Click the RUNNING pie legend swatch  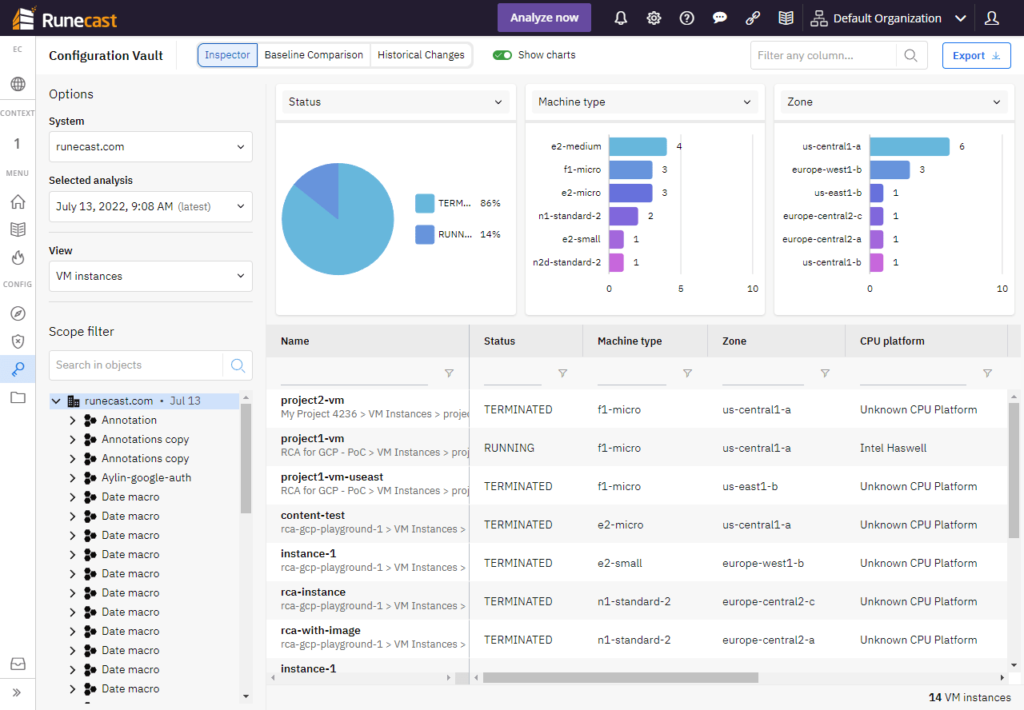(425, 234)
